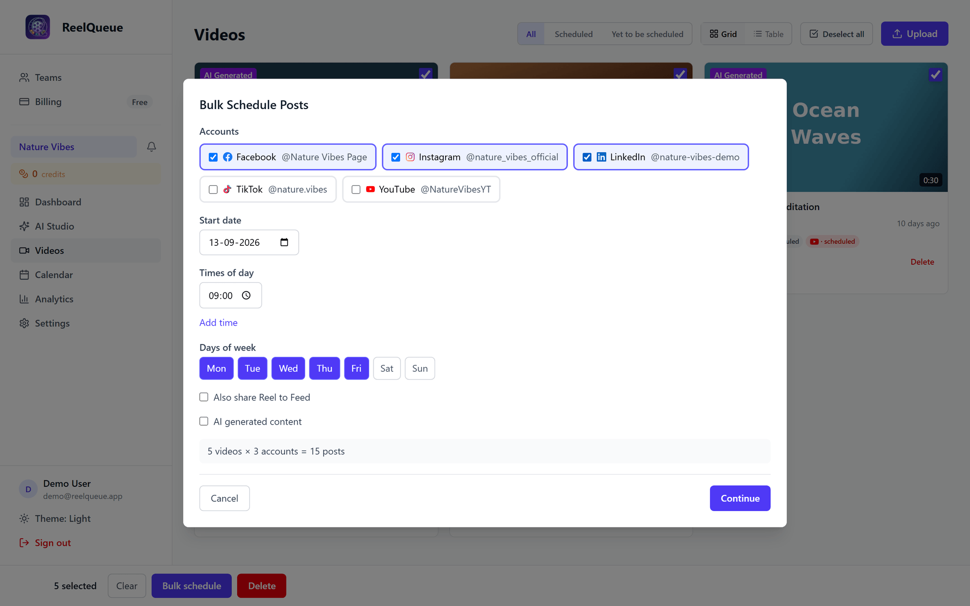This screenshot has height=606, width=970.
Task: Cancel the Bulk Schedule dialog
Action: [x=225, y=498]
